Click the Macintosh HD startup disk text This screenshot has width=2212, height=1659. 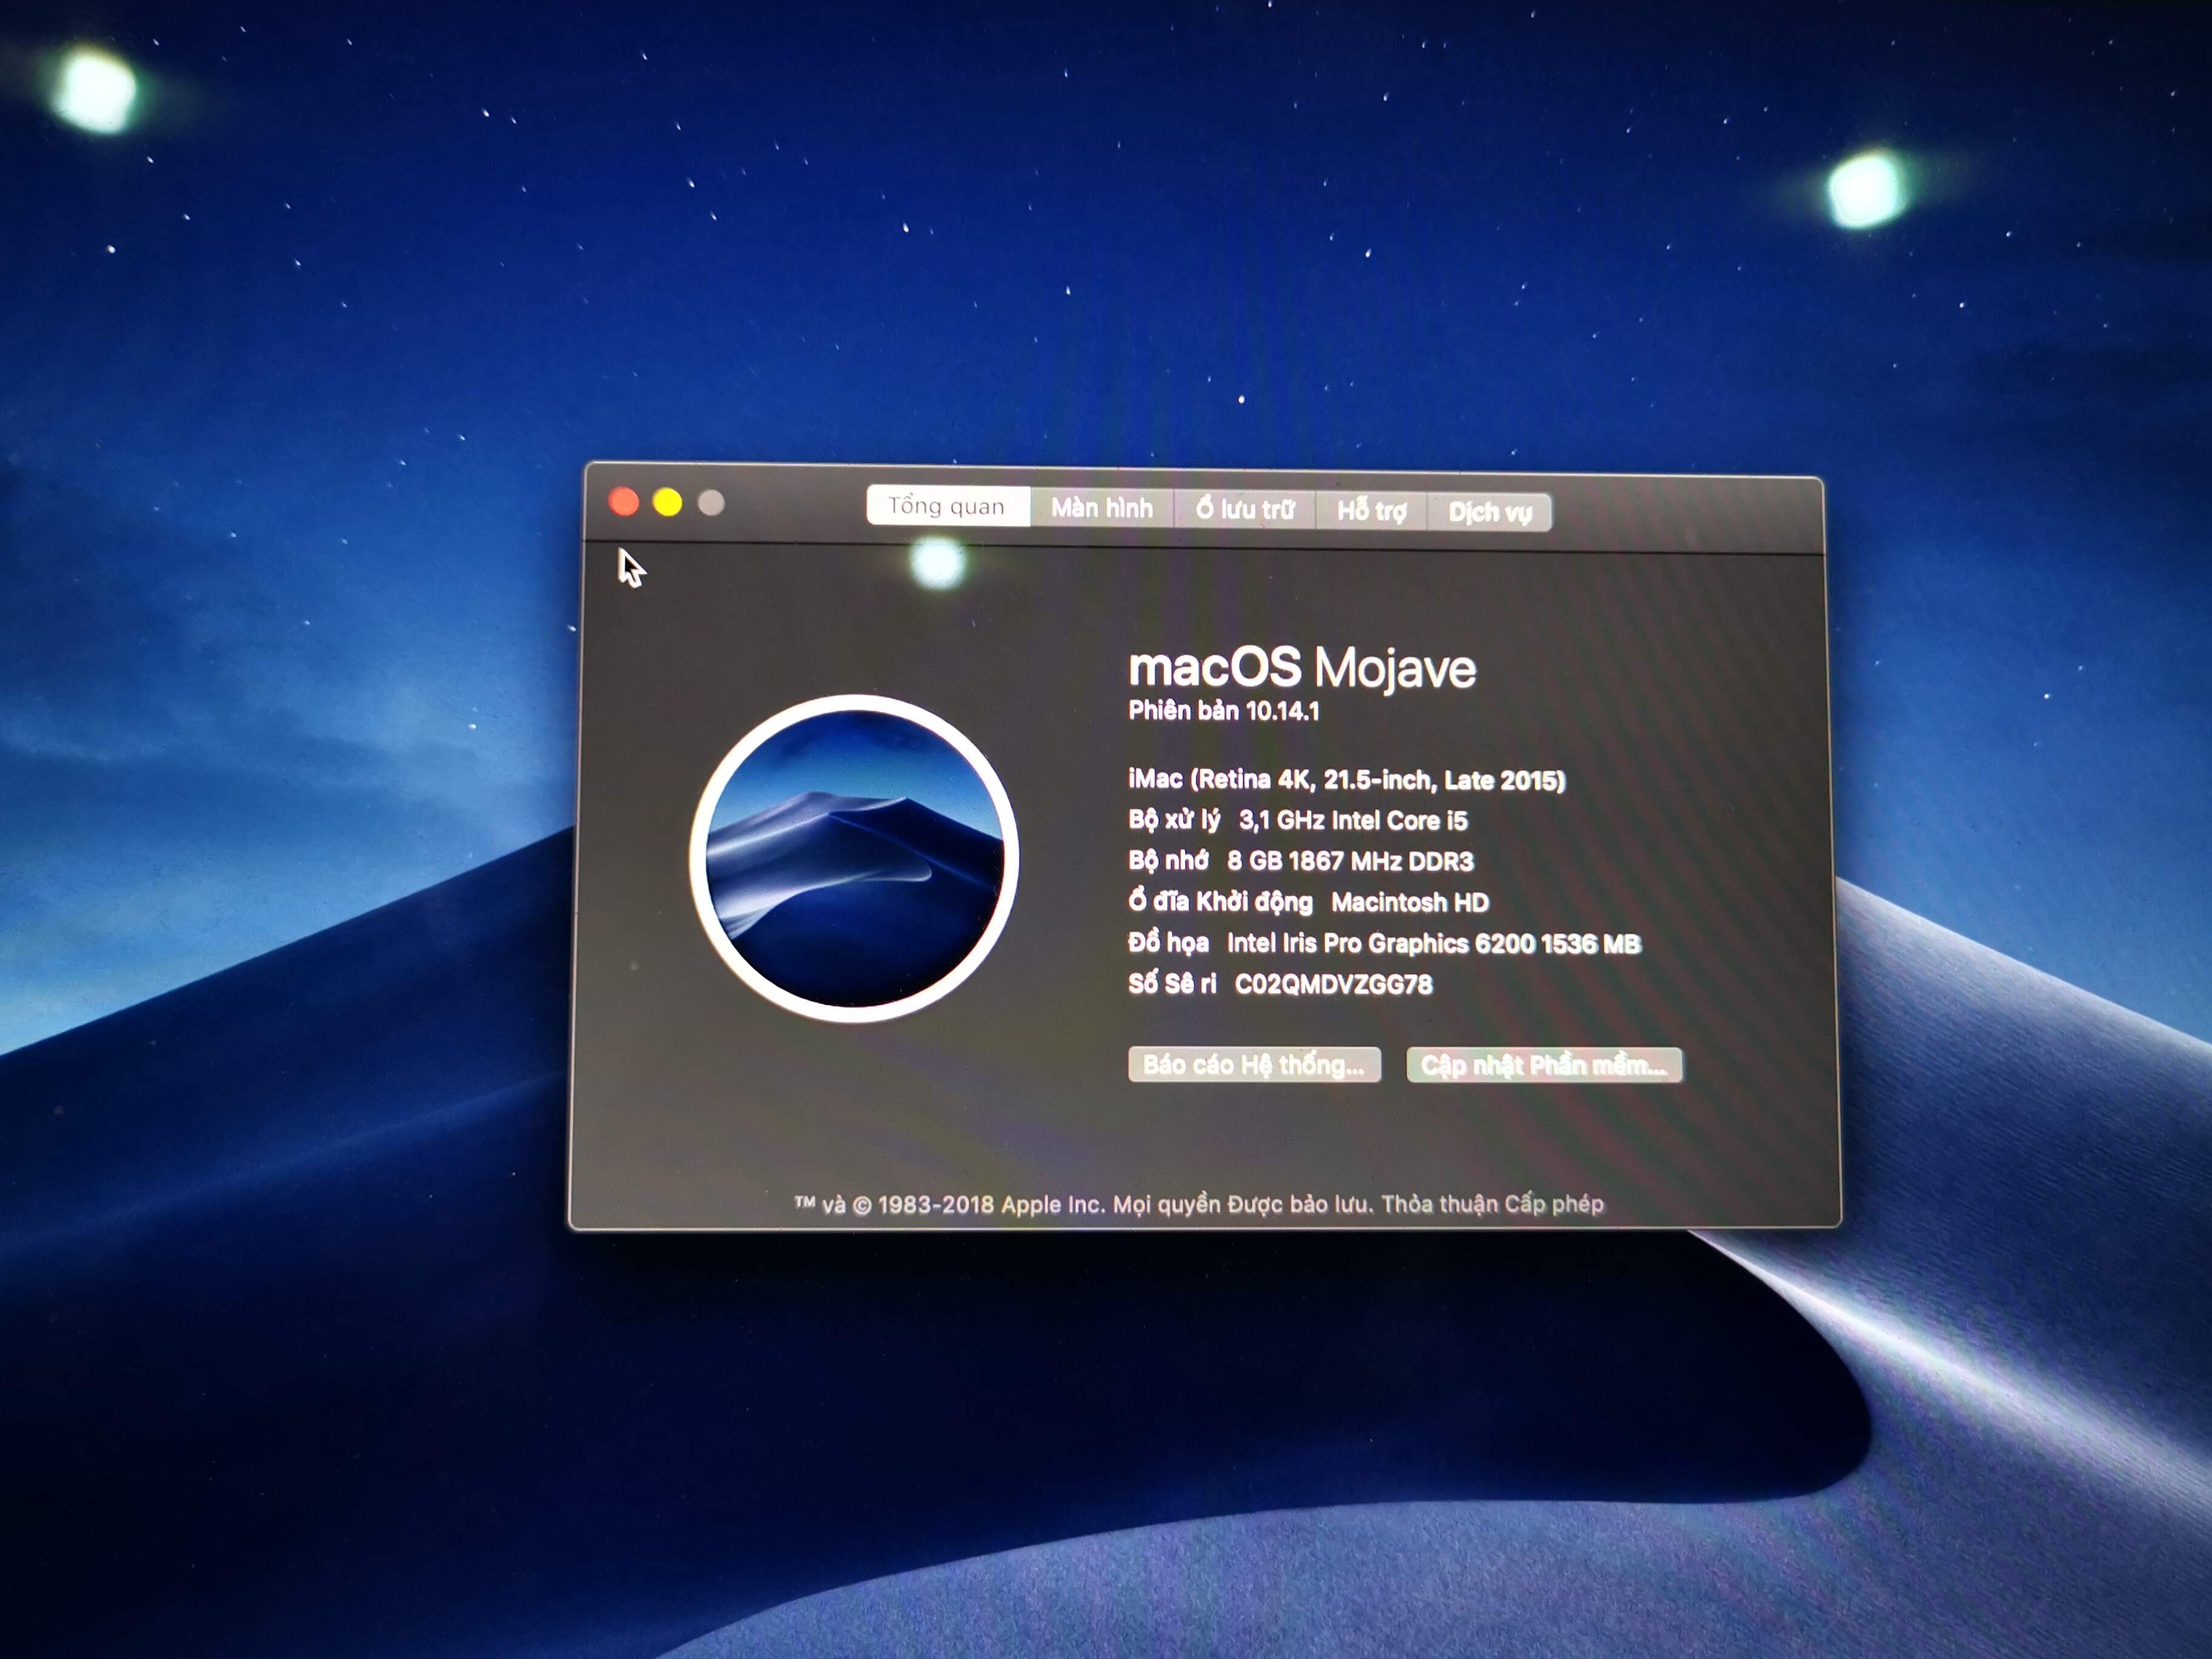point(1409,902)
